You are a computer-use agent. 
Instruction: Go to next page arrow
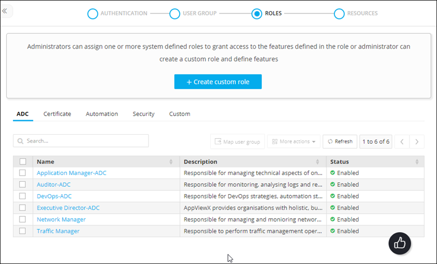click(417, 142)
